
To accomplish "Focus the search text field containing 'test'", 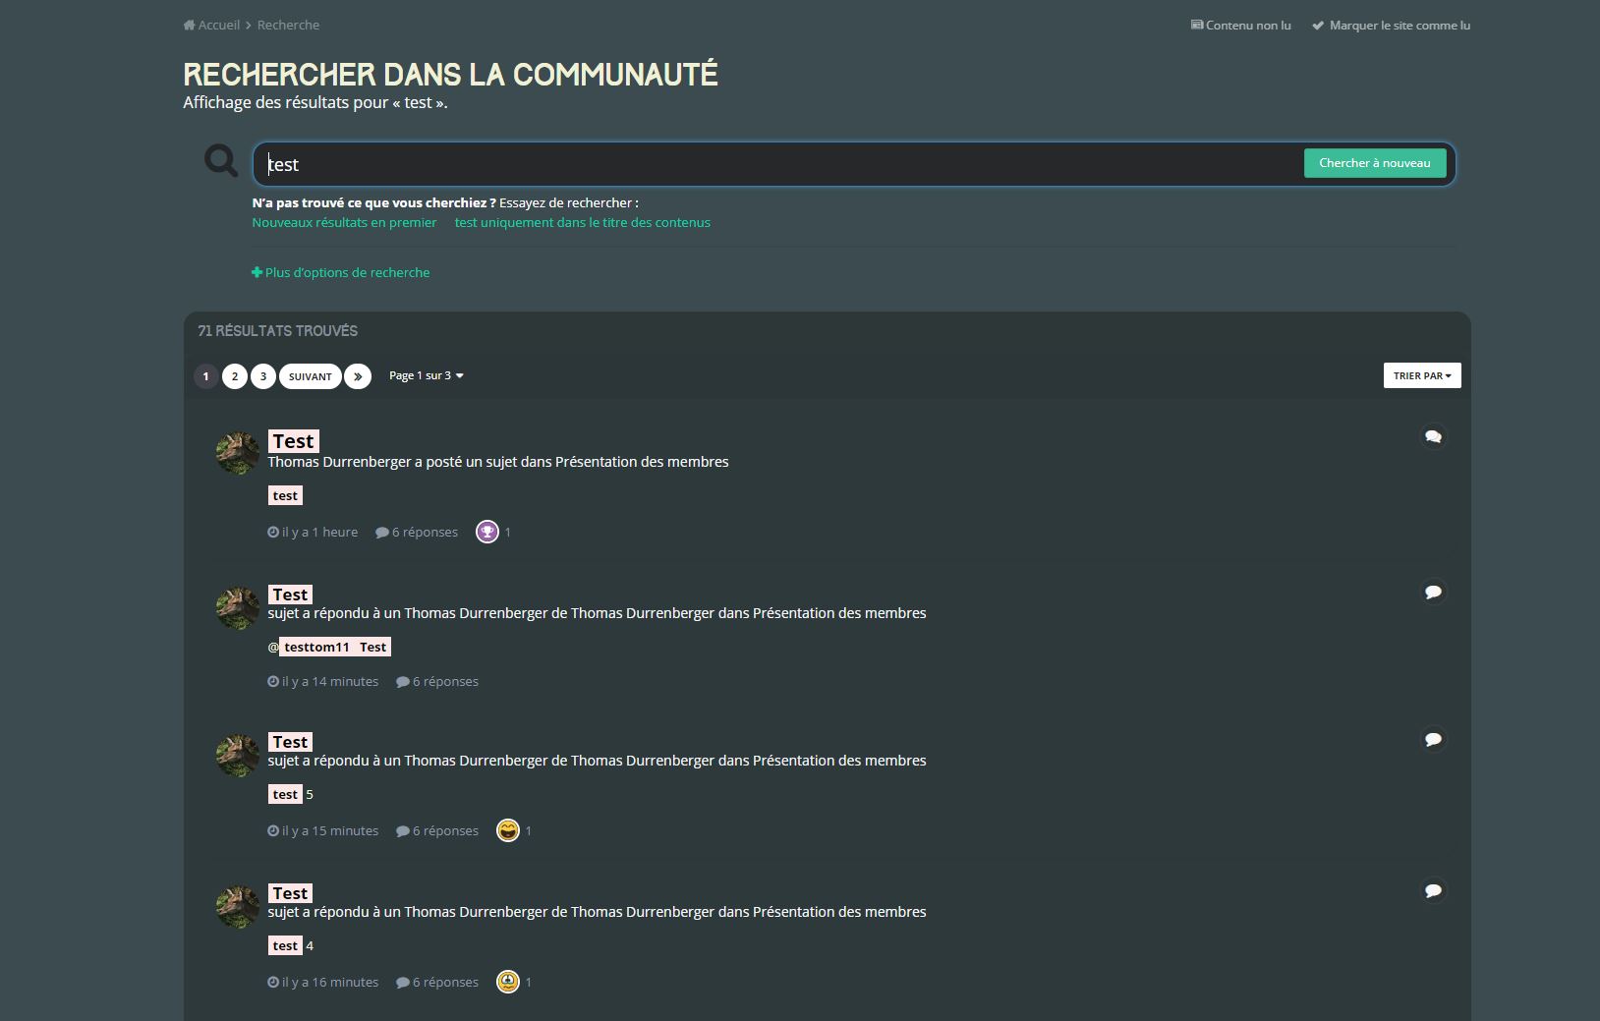I will pos(776,164).
